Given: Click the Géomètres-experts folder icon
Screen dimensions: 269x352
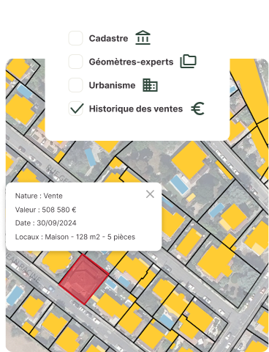Looking at the screenshot, I should pos(188,62).
